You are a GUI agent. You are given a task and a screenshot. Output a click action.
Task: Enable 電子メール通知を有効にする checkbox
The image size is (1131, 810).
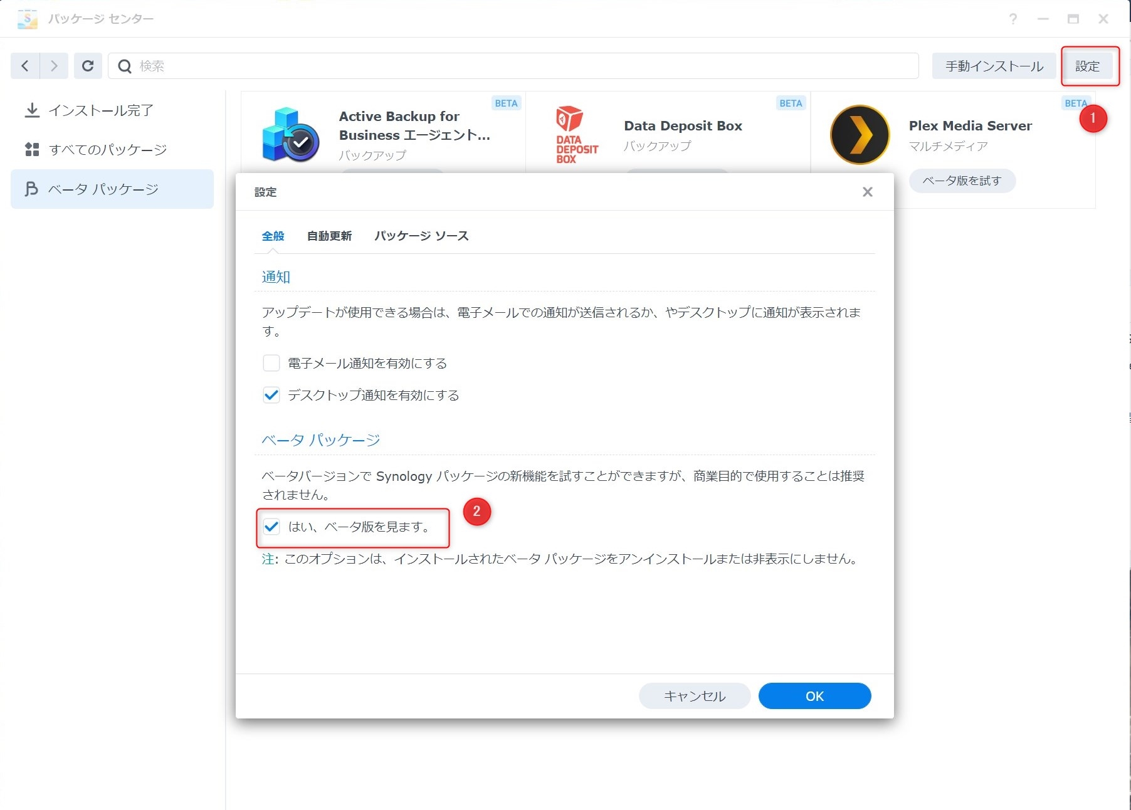271,363
